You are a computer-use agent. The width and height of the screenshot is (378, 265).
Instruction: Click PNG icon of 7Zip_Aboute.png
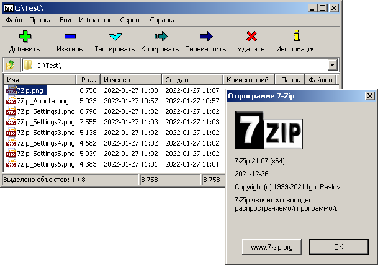[11, 101]
